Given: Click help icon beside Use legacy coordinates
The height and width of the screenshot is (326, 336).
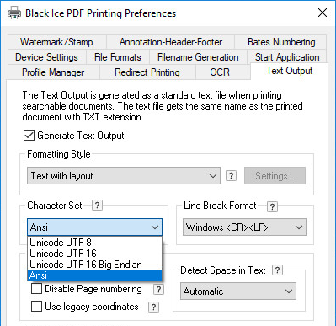Looking at the screenshot, I should tap(153, 307).
